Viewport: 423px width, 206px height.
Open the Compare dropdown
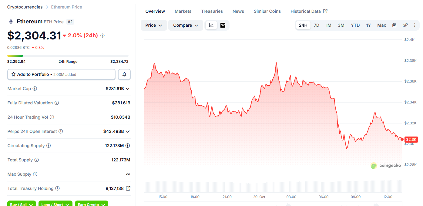point(186,25)
